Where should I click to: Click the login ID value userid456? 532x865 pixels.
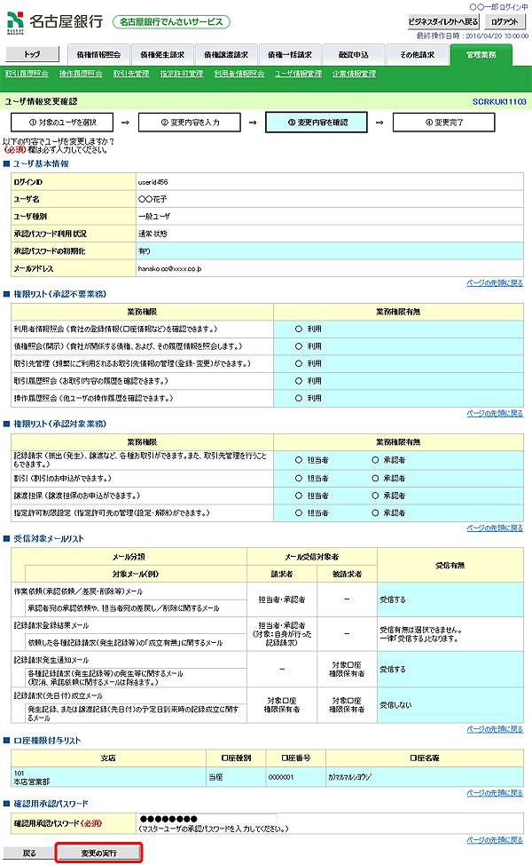[153, 182]
